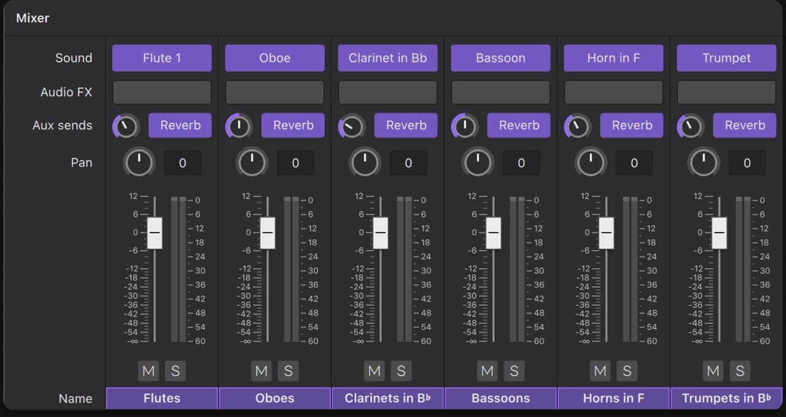This screenshot has height=417, width=786.
Task: Mute the Bassoons channel
Action: point(488,371)
